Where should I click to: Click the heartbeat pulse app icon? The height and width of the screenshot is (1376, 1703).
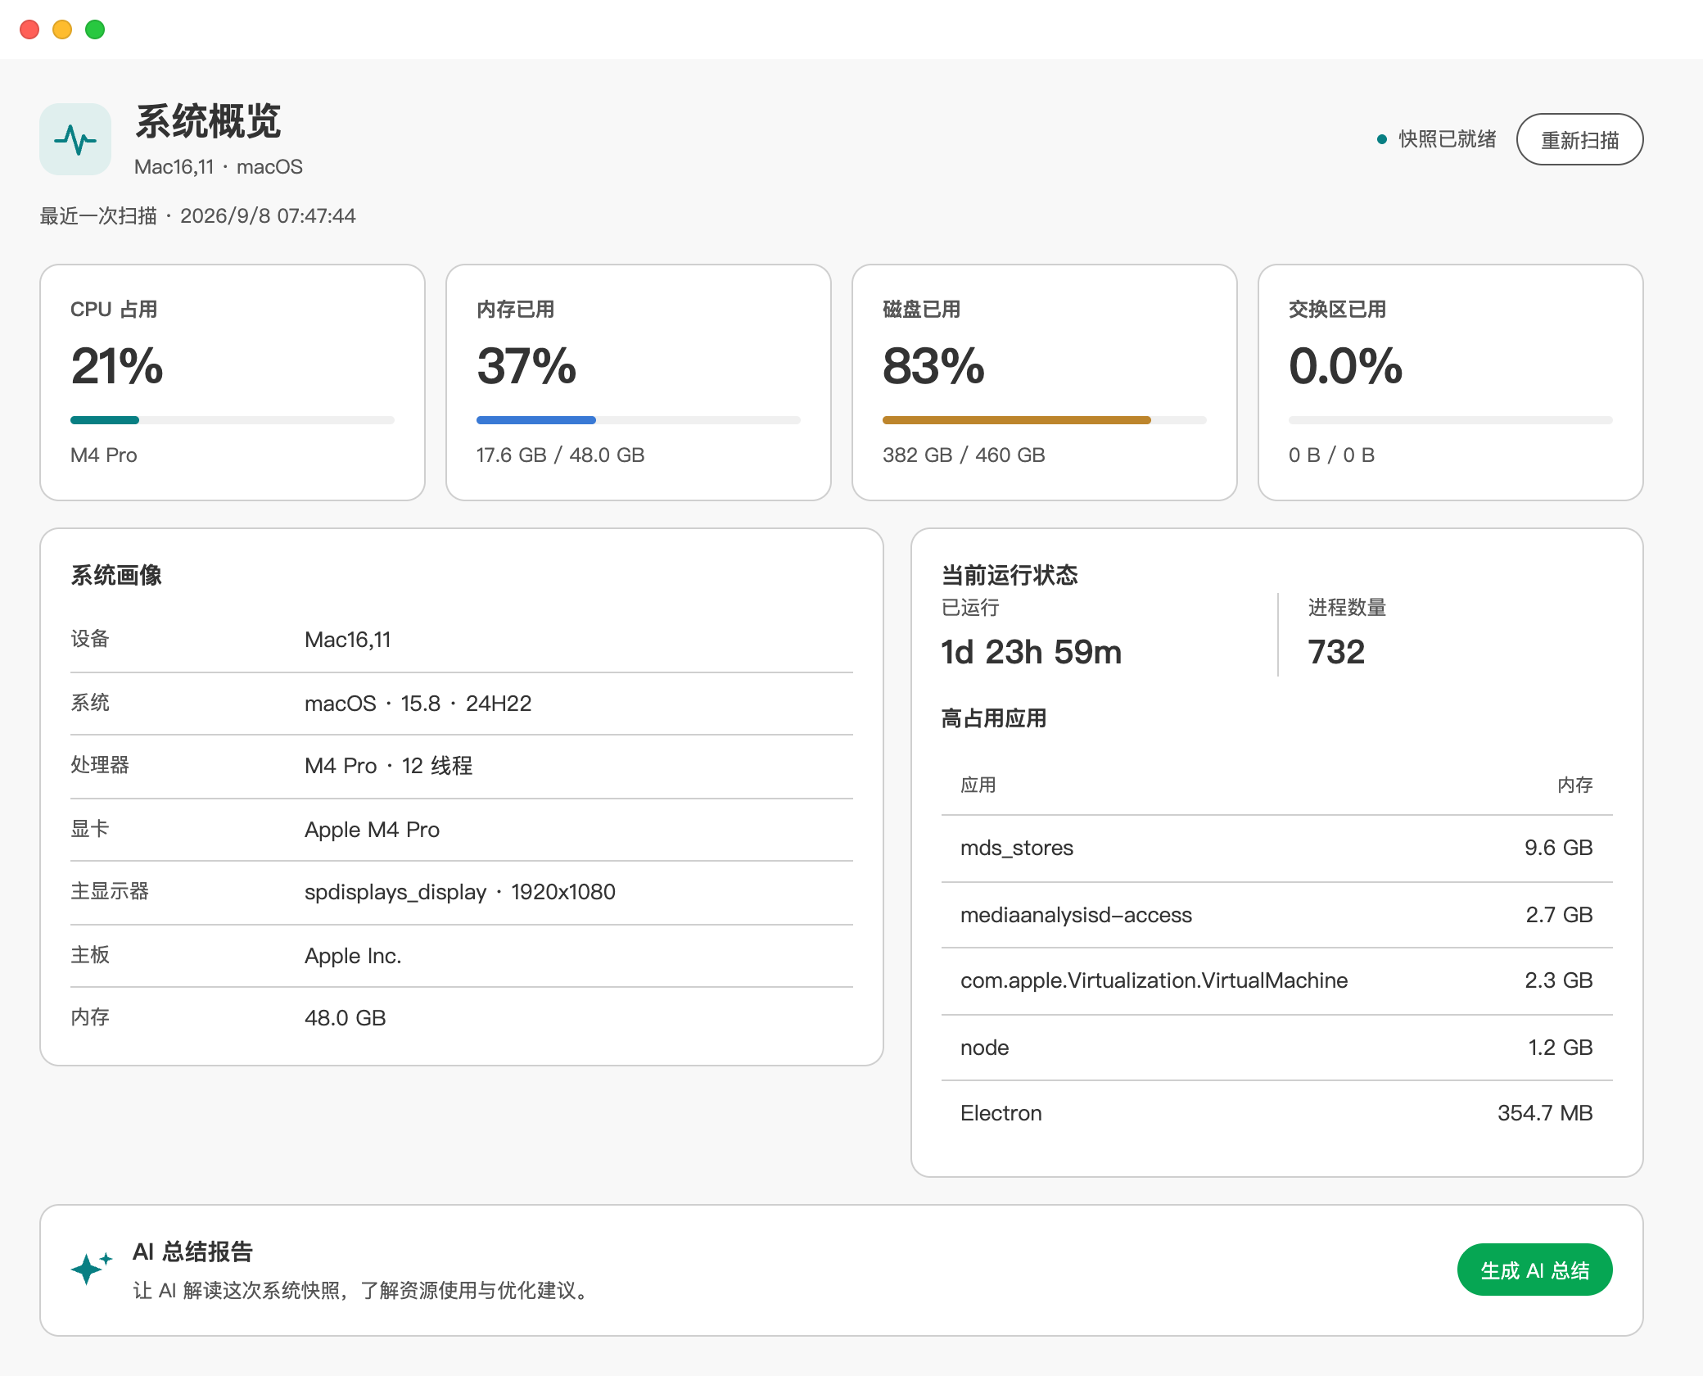[75, 139]
